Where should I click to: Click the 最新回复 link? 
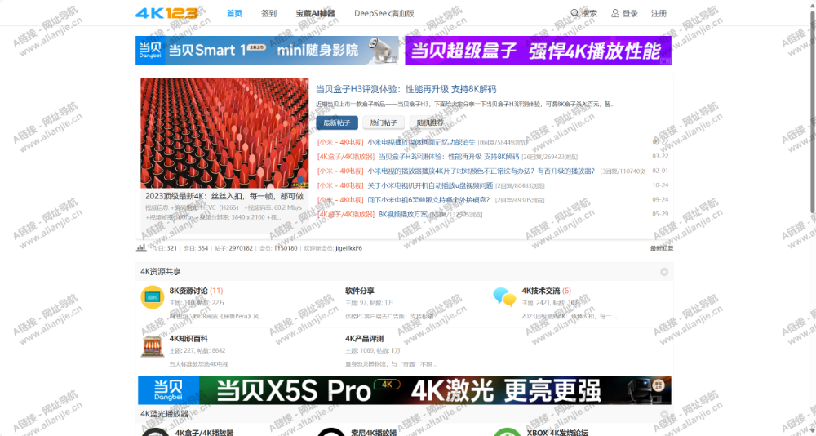[662, 248]
